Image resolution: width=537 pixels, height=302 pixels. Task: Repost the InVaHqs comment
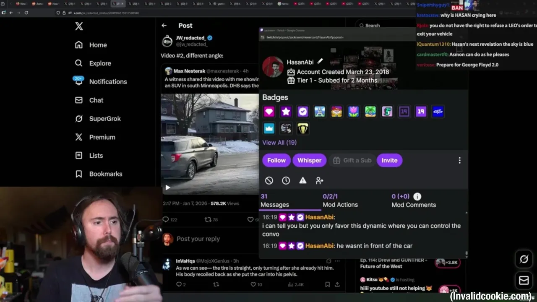216,284
